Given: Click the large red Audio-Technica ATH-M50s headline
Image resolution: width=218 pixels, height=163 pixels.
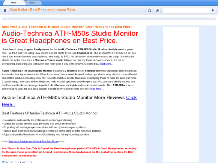Looking at the screenshot, I should [70, 37].
